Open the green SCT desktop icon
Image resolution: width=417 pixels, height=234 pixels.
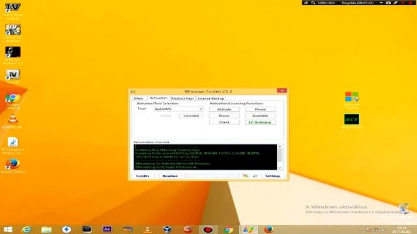pos(352,122)
